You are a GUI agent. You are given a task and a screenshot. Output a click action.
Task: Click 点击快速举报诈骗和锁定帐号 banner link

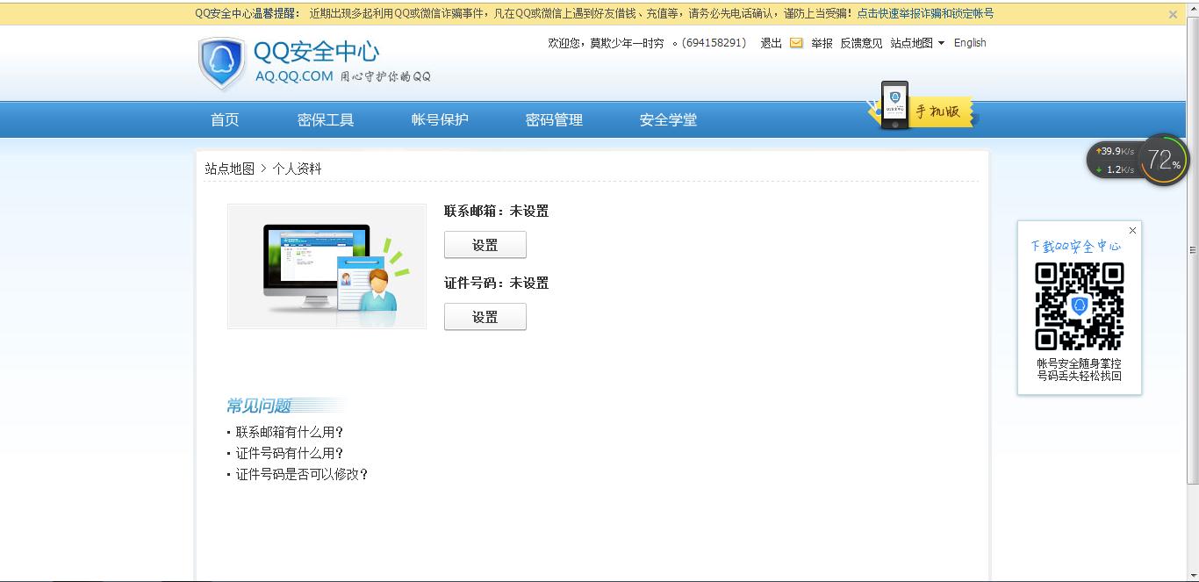(x=925, y=14)
